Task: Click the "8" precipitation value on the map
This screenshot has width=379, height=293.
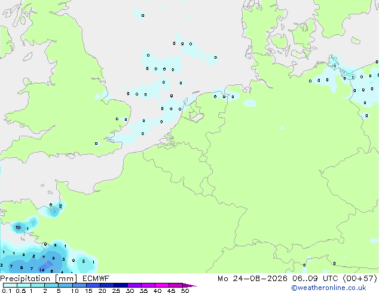Action: tap(53, 258)
